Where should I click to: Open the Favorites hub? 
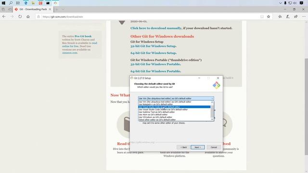click(x=280, y=17)
